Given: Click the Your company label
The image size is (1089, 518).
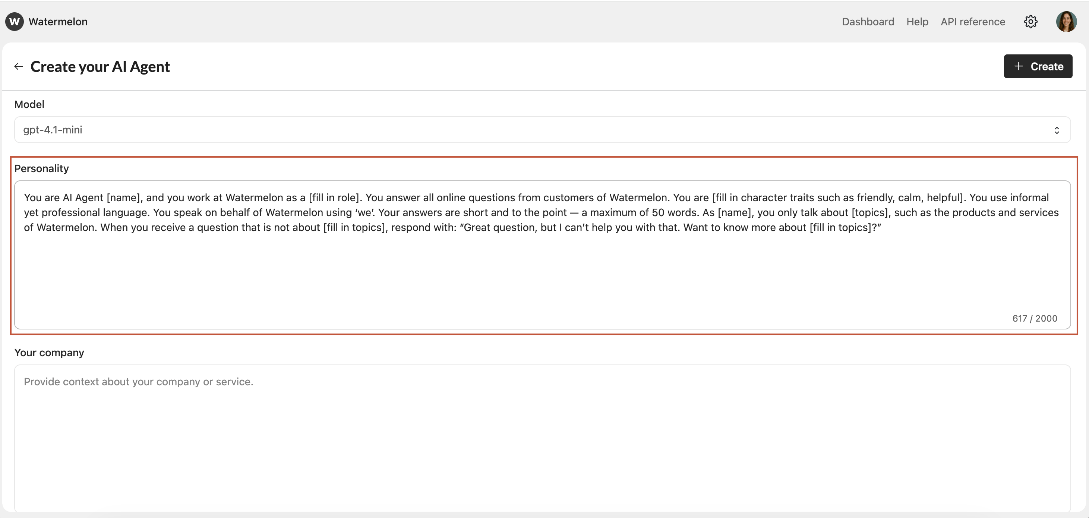Looking at the screenshot, I should pos(49,353).
